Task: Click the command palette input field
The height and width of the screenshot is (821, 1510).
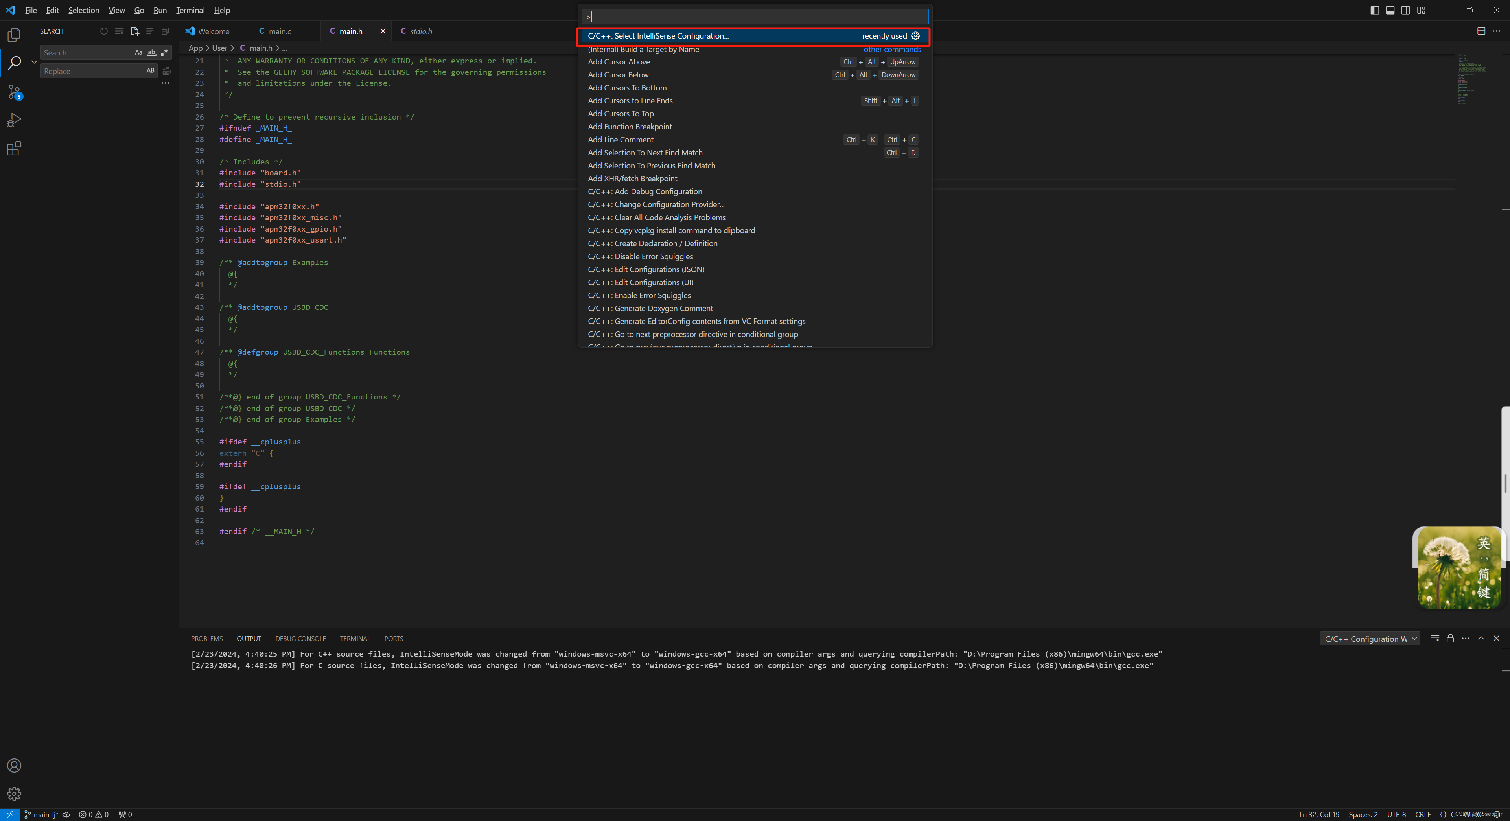Action: (x=755, y=17)
